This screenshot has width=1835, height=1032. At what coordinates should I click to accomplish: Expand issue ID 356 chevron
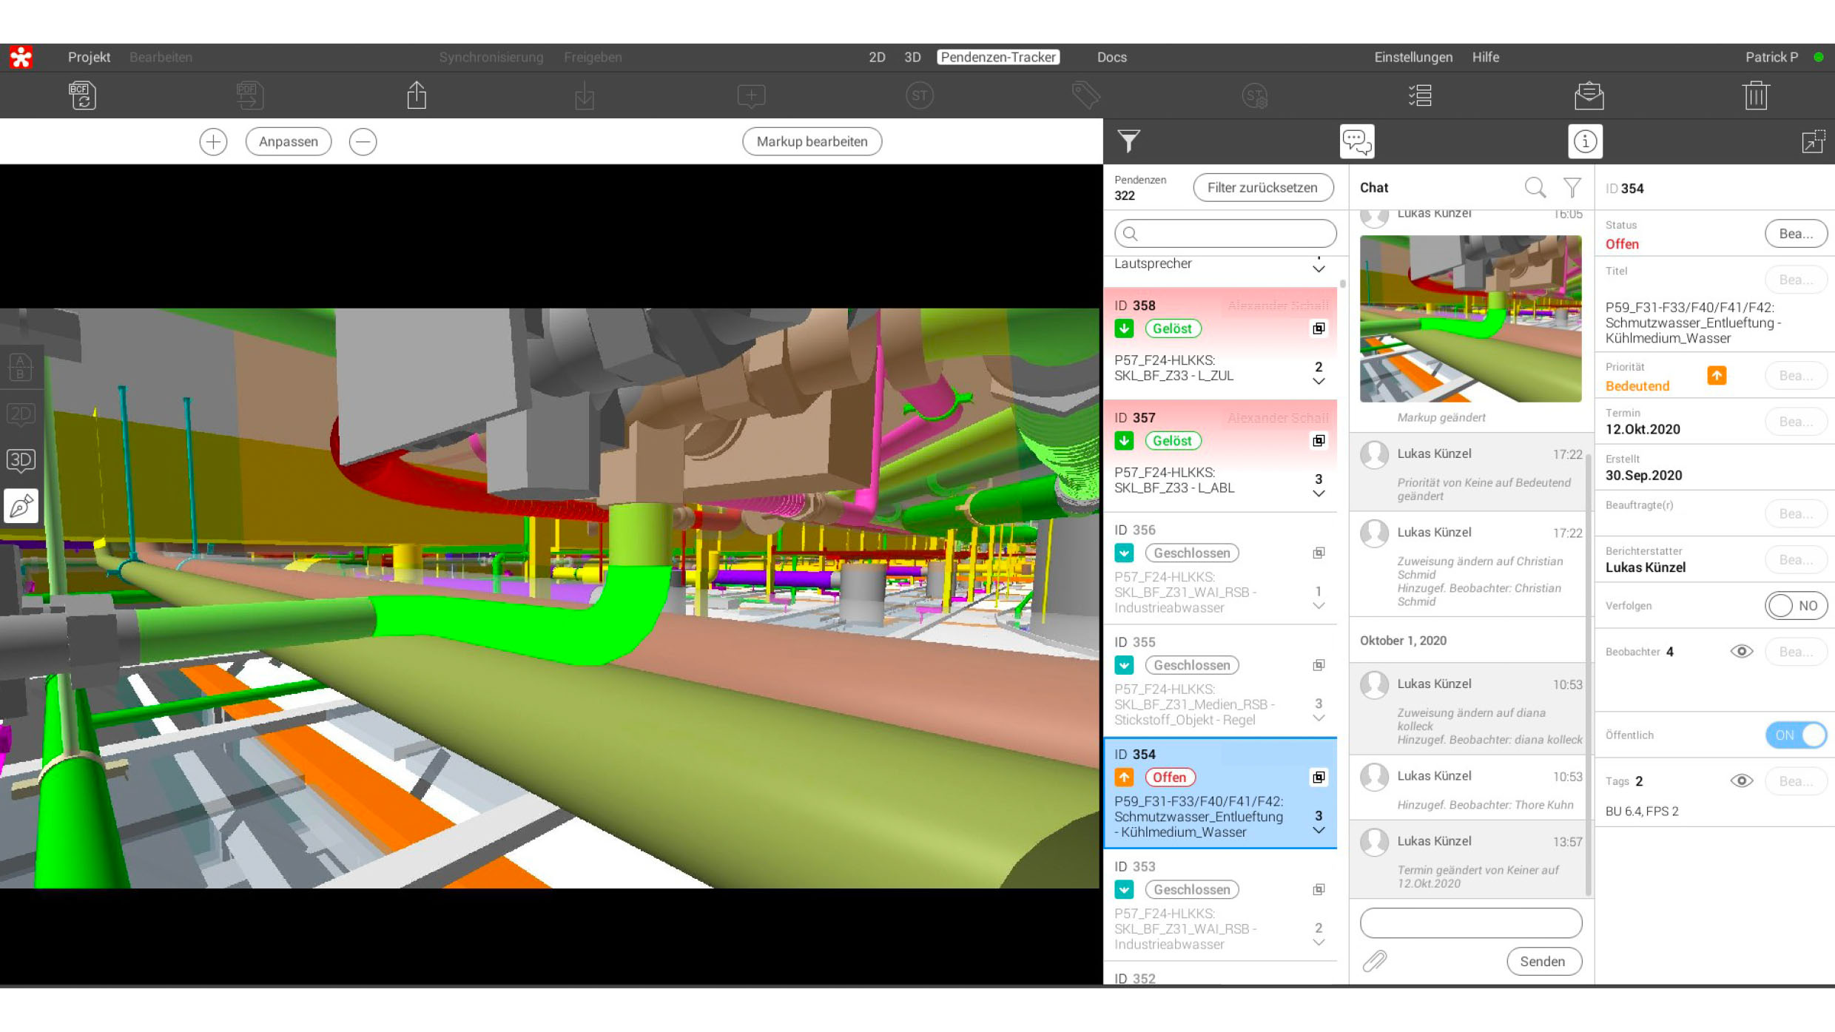[1319, 606]
